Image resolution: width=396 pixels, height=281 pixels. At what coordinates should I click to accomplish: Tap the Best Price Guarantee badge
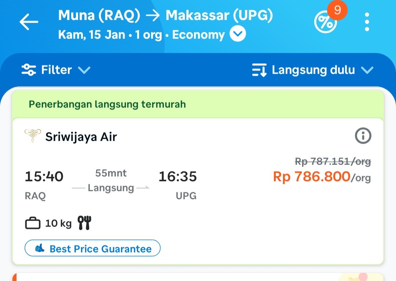(x=92, y=249)
